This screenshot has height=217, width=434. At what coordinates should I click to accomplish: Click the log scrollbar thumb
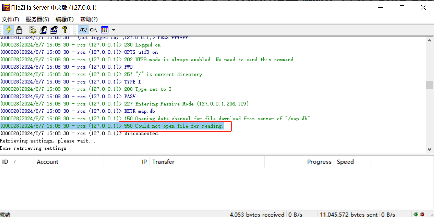(429, 85)
